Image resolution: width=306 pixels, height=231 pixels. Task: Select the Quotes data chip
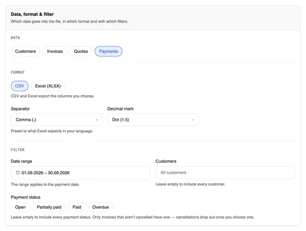point(81,51)
